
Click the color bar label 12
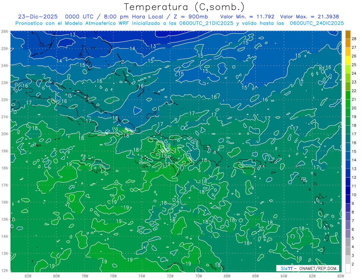[354, 177]
